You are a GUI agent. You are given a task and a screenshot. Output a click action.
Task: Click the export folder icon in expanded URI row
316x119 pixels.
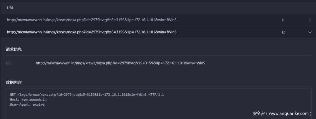[284, 32]
